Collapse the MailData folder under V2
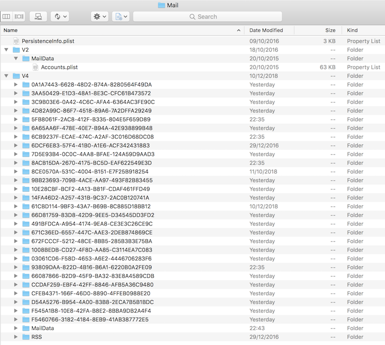 [16, 58]
